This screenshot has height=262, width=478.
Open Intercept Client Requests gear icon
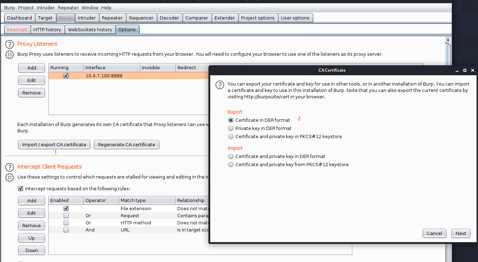pos(9,177)
